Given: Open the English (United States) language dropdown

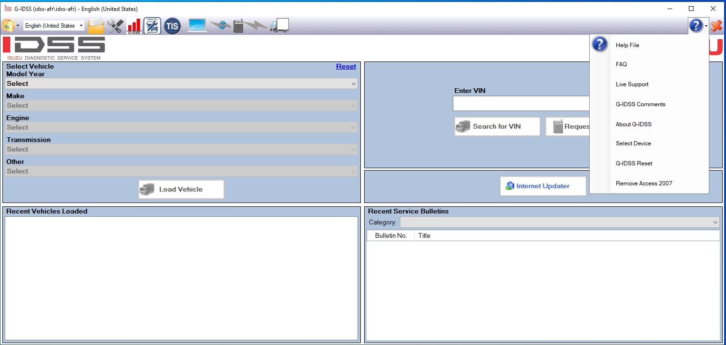Looking at the screenshot, I should pyautogui.click(x=54, y=26).
